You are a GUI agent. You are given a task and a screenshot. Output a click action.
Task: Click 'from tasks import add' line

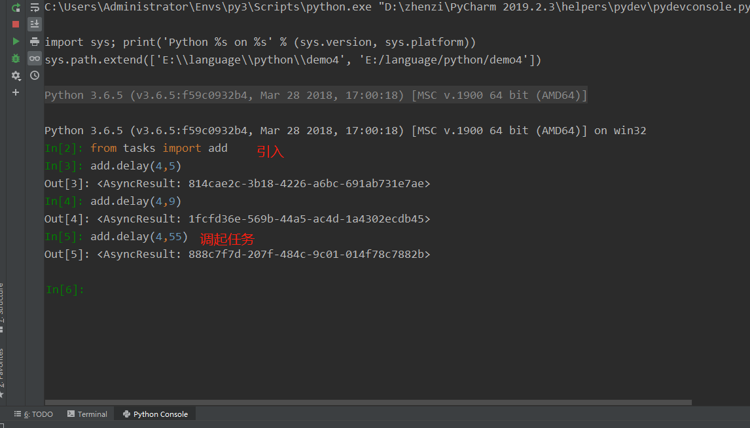[x=159, y=149]
